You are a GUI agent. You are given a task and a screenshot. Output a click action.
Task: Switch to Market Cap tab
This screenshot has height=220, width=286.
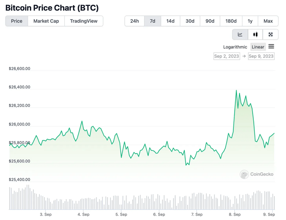click(46, 21)
